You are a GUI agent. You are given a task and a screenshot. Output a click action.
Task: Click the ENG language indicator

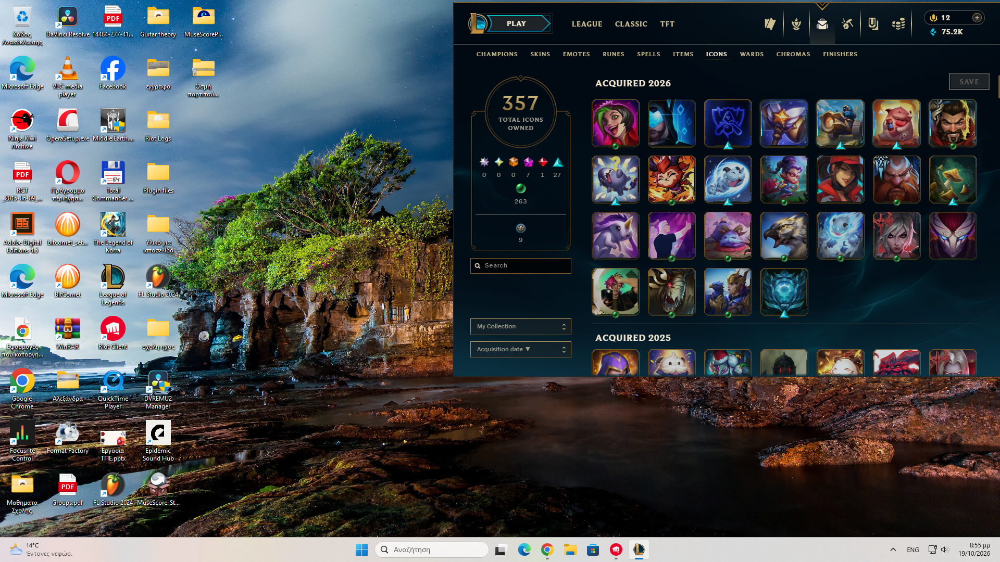click(913, 550)
